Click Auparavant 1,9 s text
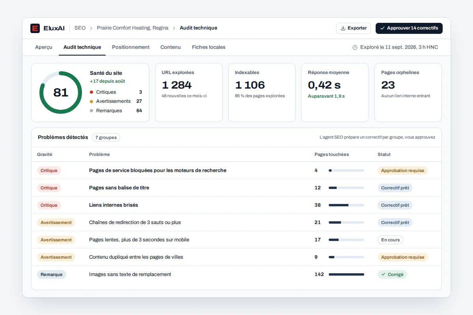 click(326, 96)
